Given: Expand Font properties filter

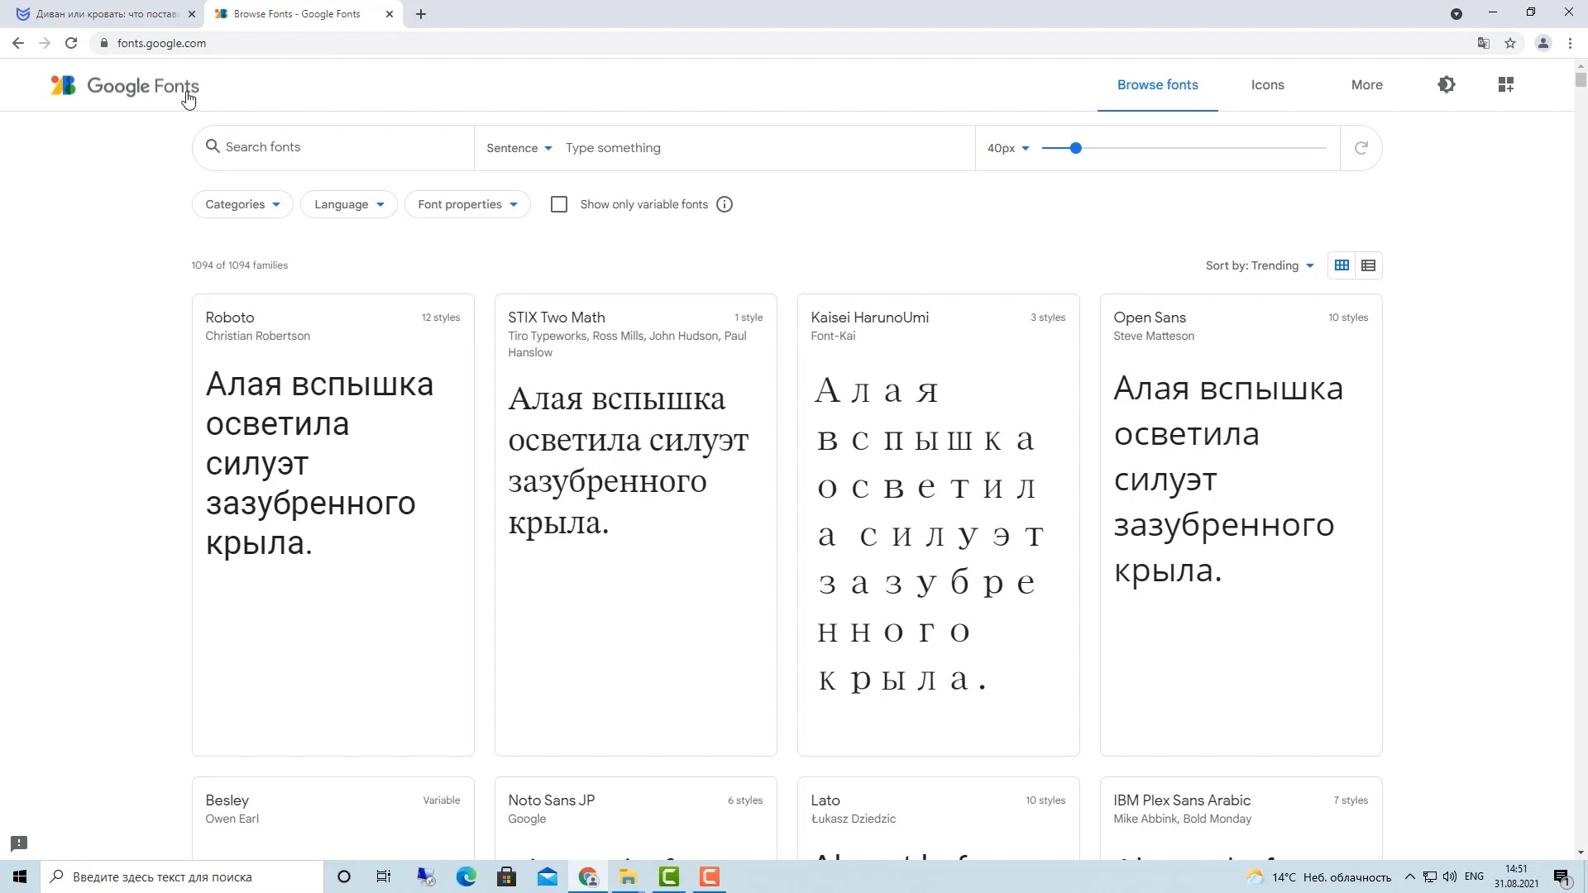Looking at the screenshot, I should [467, 204].
